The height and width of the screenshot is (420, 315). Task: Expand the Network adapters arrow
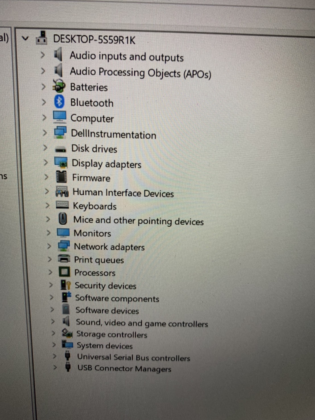(x=49, y=246)
